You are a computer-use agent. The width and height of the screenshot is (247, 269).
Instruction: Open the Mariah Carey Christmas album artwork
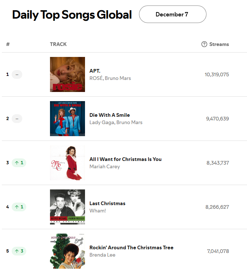[67, 163]
